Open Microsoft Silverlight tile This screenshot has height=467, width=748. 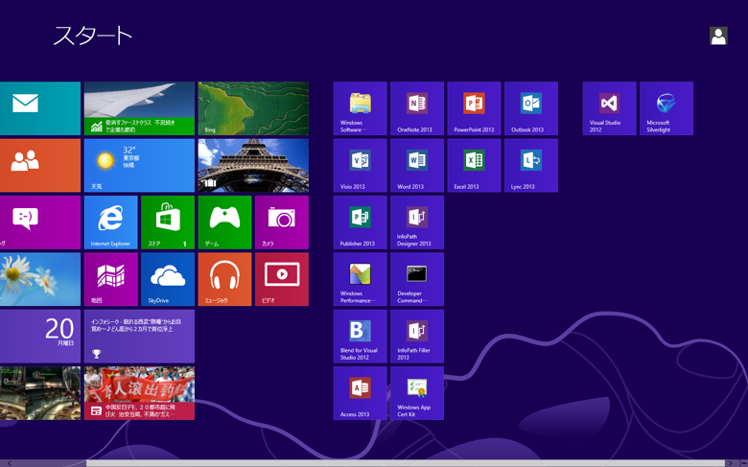[x=666, y=108]
